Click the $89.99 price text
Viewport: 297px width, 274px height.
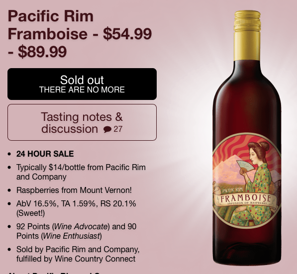coord(42,52)
